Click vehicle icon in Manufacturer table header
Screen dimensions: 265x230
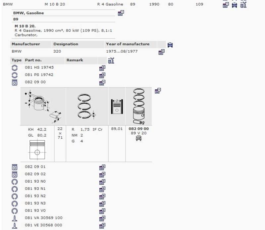[x=170, y=45]
